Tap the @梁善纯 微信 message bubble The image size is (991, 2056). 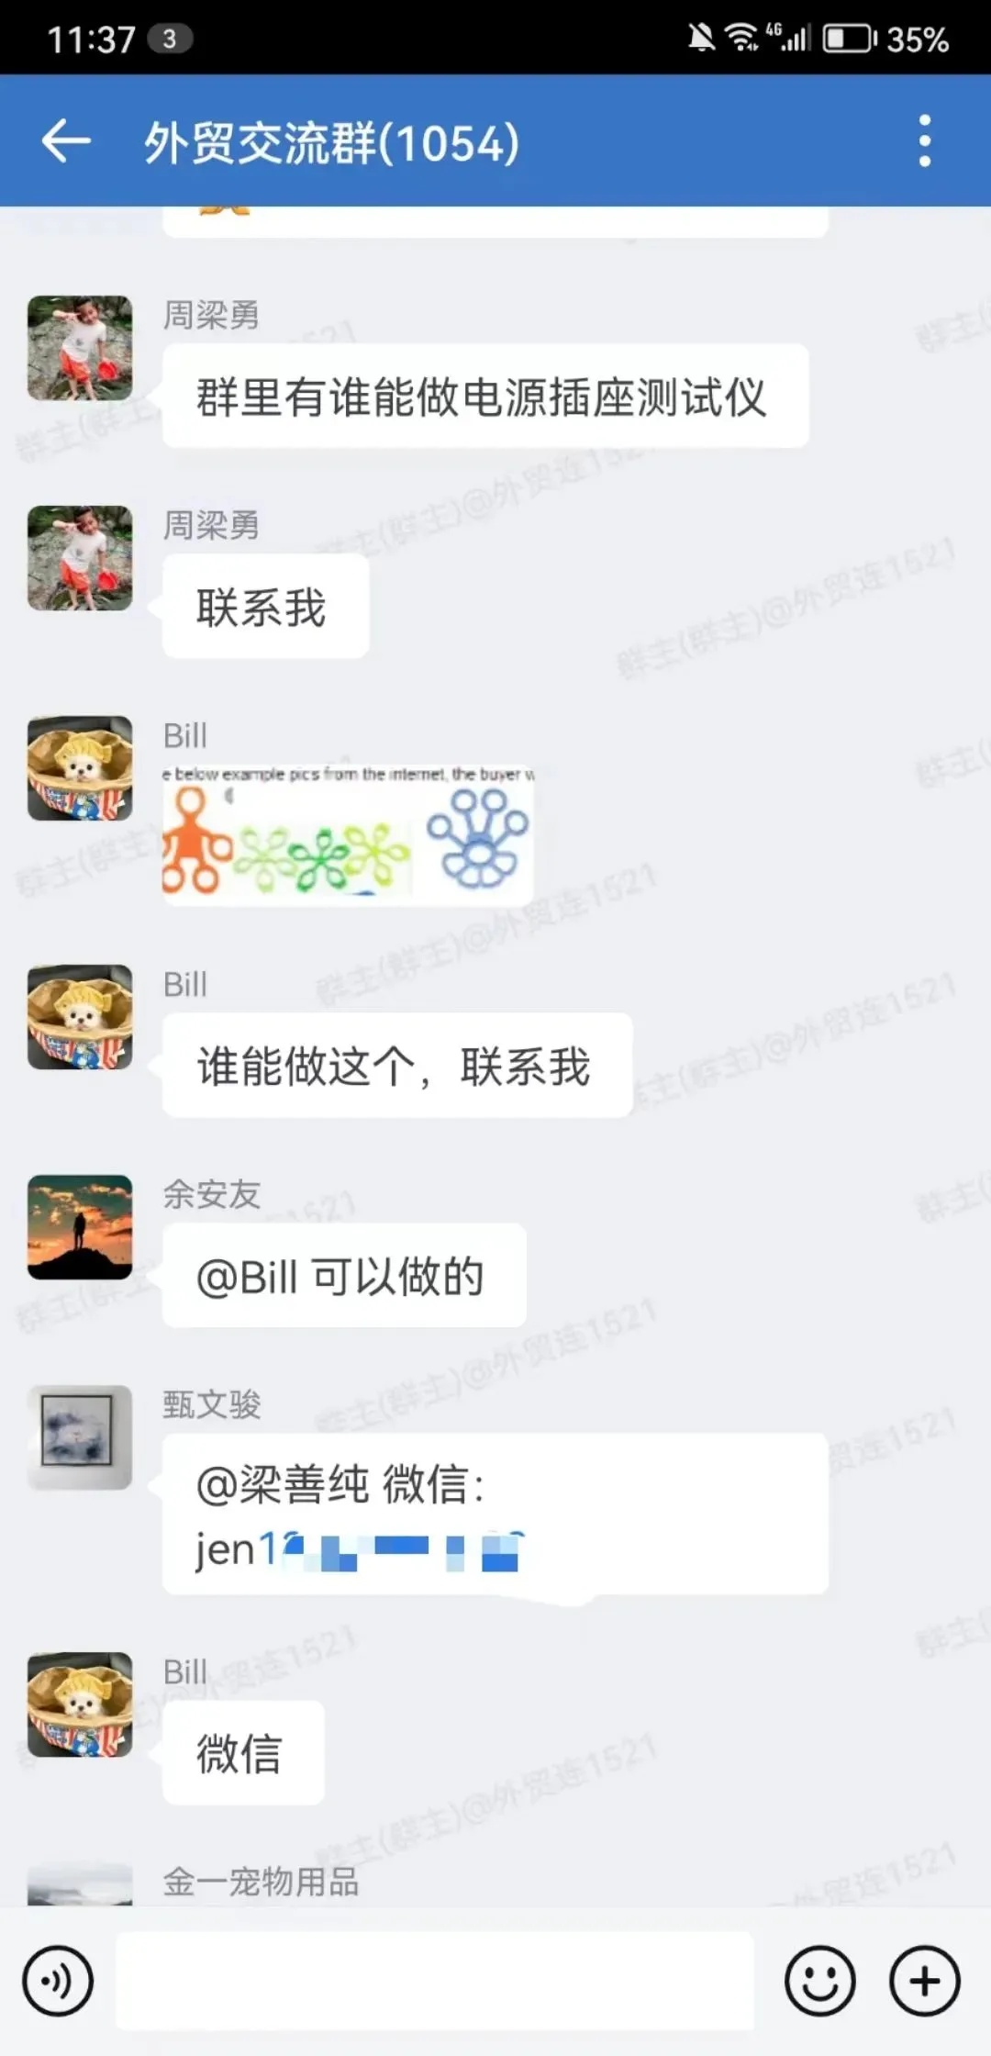tap(495, 1514)
